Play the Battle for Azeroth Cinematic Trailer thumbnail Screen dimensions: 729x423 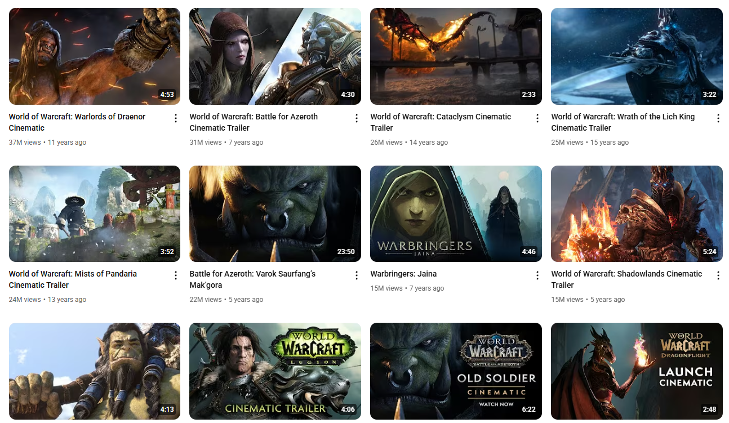point(275,56)
